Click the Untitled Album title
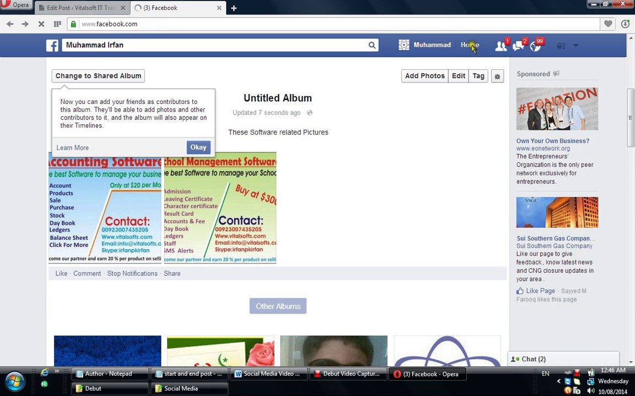 [x=278, y=98]
